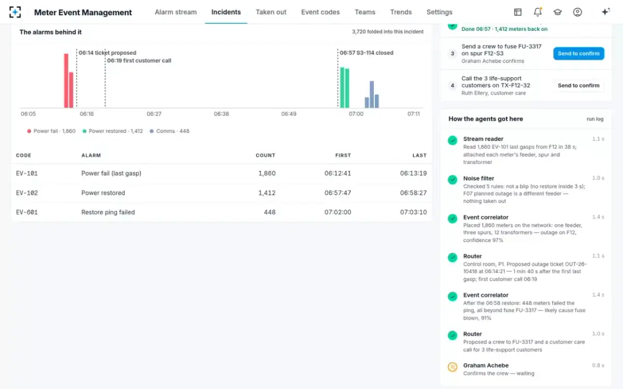Click the Meter Event Management logo icon
The height and width of the screenshot is (389, 623).
[15, 12]
